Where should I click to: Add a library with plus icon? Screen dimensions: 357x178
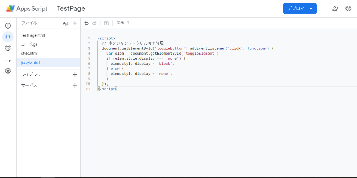[75, 75]
